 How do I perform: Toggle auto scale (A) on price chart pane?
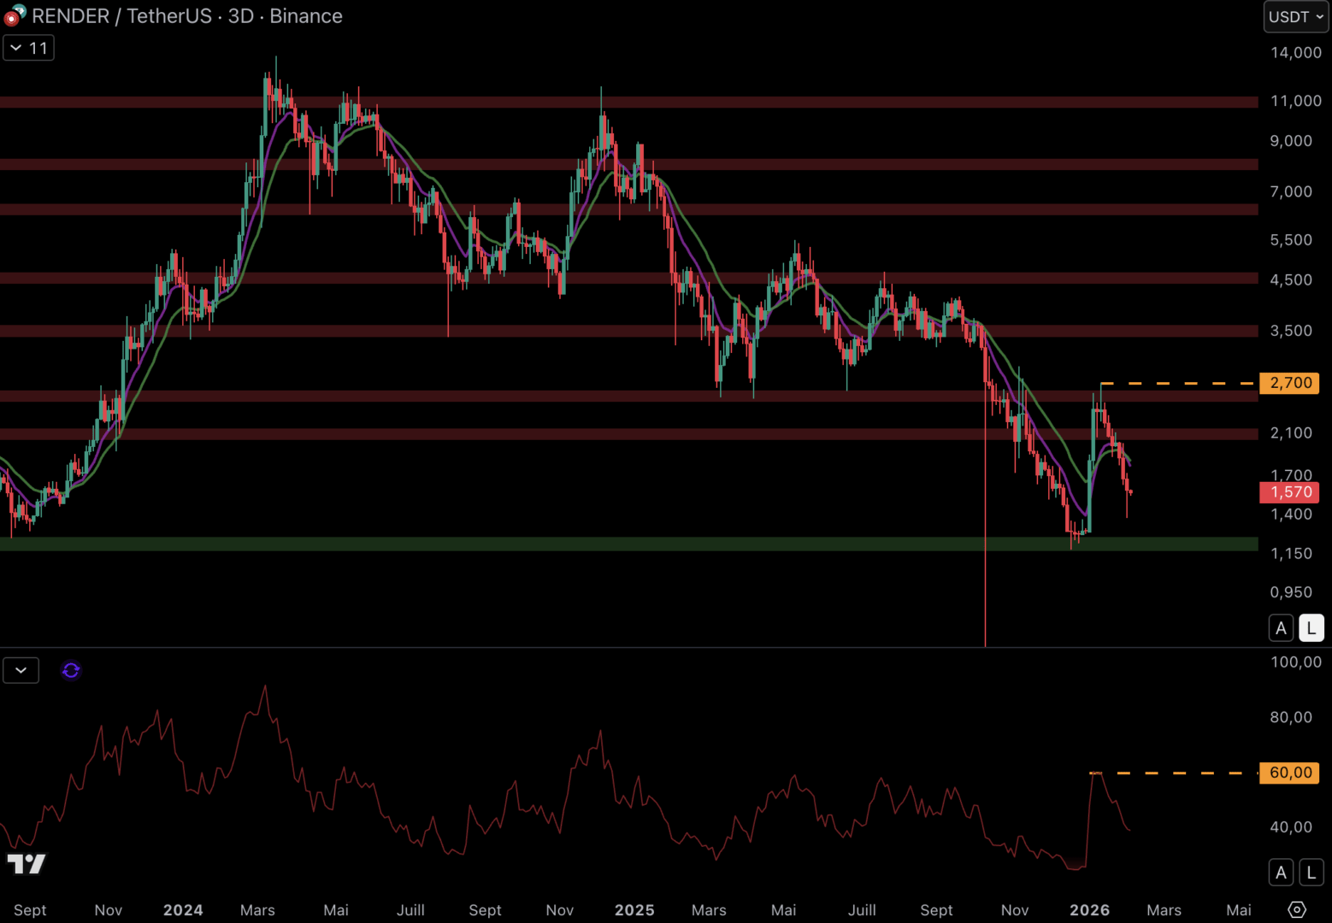coord(1281,628)
